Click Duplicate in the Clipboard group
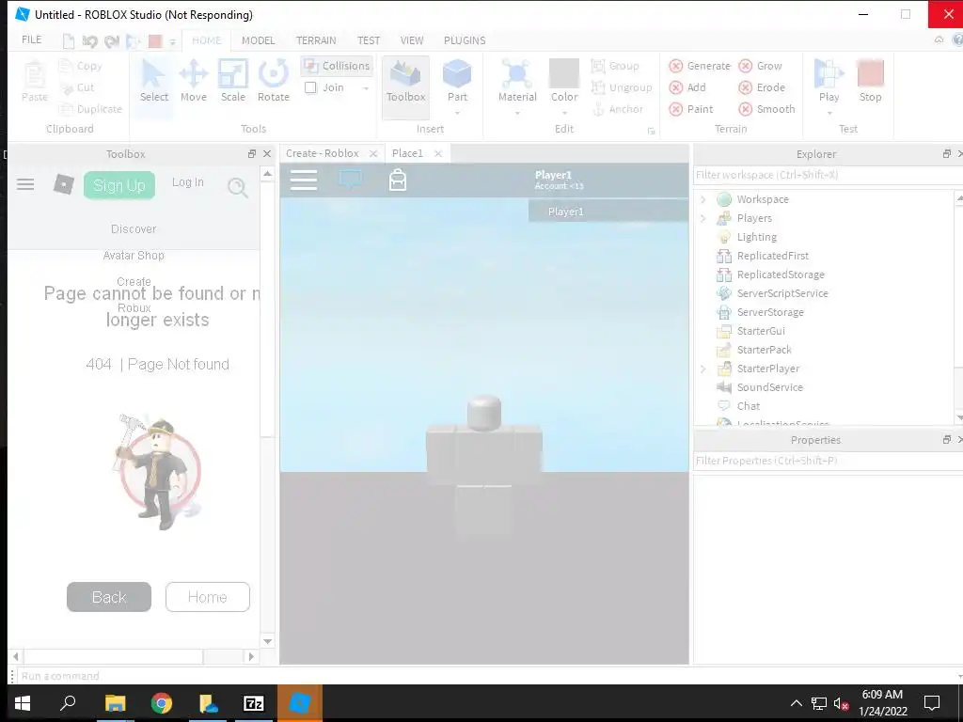 pyautogui.click(x=89, y=109)
